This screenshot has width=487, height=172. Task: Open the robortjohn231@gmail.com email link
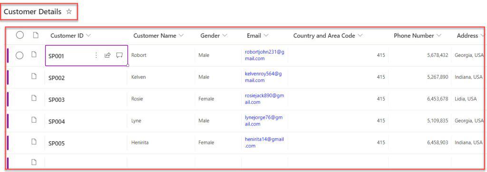click(264, 55)
